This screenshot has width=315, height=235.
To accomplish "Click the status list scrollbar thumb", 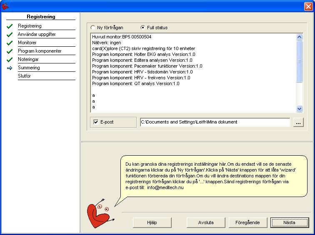I will pyautogui.click(x=299, y=61).
